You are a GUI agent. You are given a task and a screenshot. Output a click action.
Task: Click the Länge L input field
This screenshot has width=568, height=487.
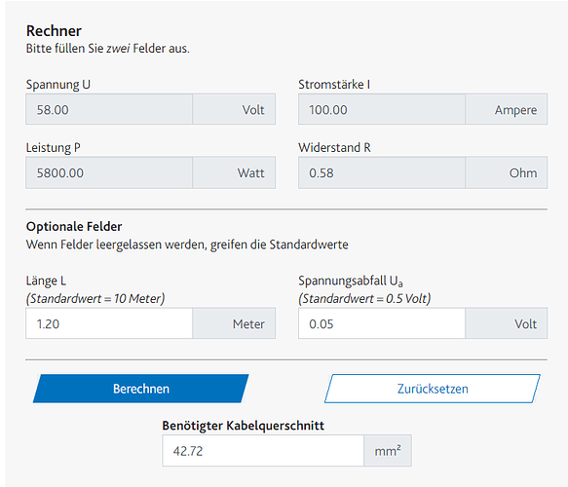click(x=109, y=323)
